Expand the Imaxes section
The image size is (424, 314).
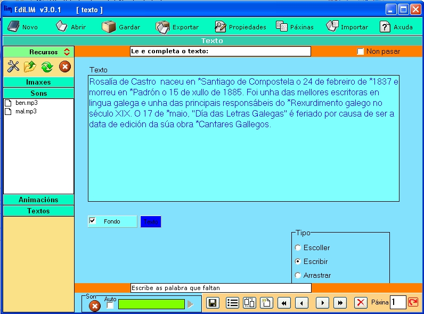pos(39,82)
